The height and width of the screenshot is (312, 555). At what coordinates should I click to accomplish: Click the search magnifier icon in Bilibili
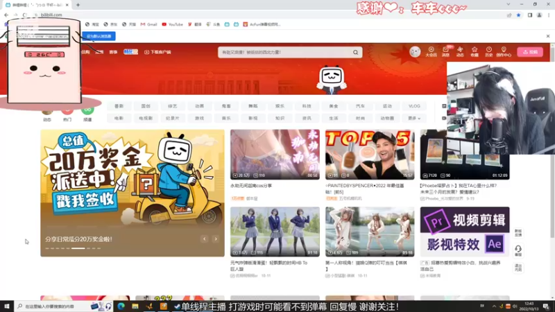click(x=355, y=53)
